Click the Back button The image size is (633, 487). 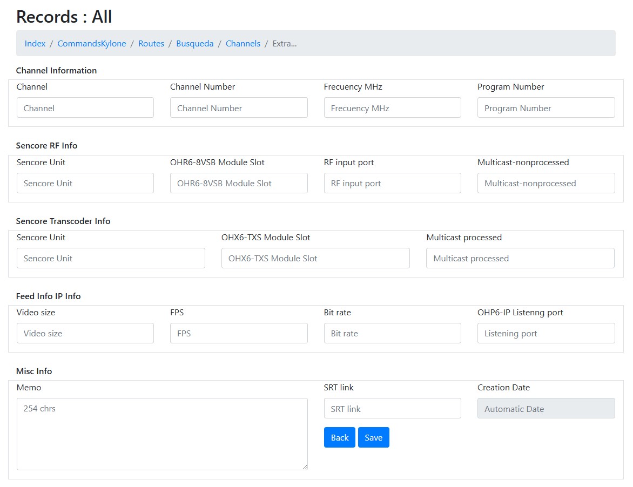pos(339,438)
